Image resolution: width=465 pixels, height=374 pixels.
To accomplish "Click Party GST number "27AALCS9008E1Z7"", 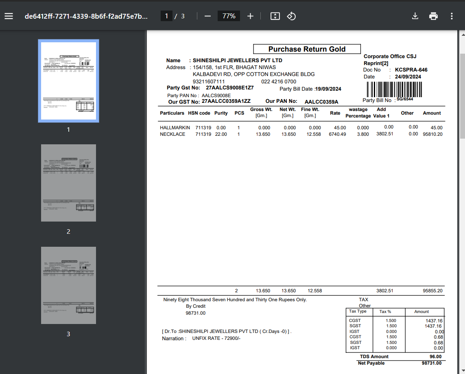I will tap(230, 88).
